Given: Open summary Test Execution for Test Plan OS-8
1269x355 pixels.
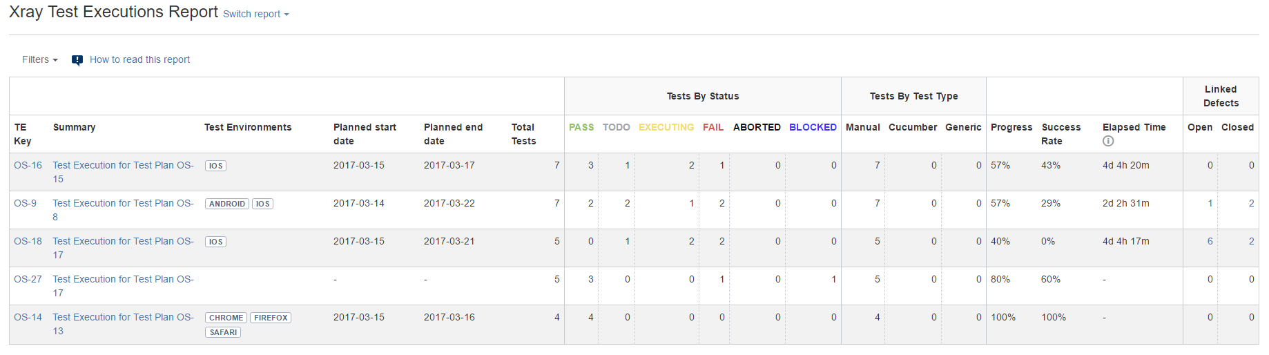Looking at the screenshot, I should (123, 210).
